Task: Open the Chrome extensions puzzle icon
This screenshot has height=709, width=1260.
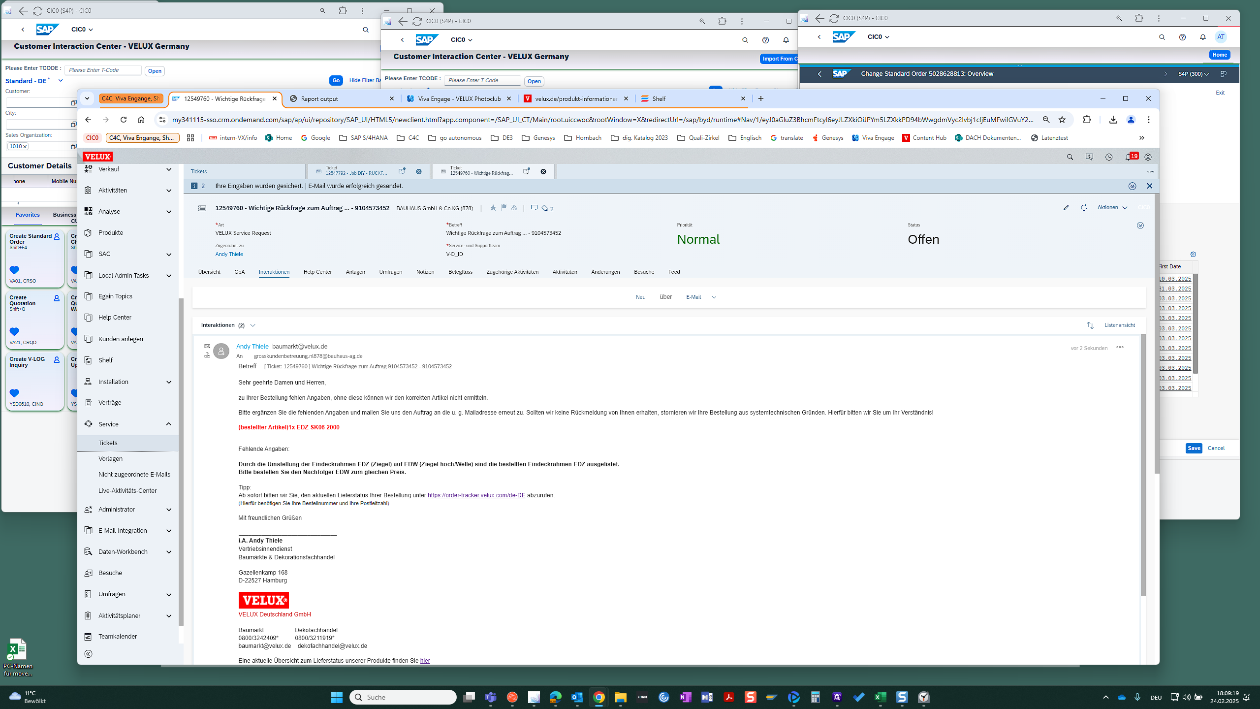Action: [x=1087, y=120]
